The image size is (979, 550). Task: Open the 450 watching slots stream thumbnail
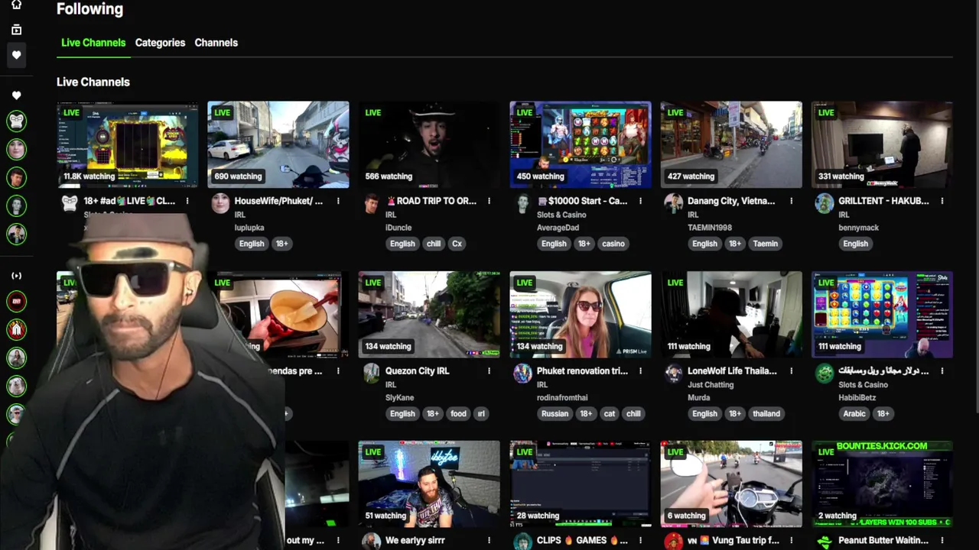(x=581, y=144)
